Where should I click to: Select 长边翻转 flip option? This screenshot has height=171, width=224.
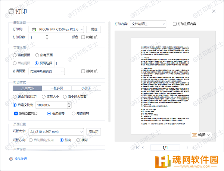click(49, 114)
